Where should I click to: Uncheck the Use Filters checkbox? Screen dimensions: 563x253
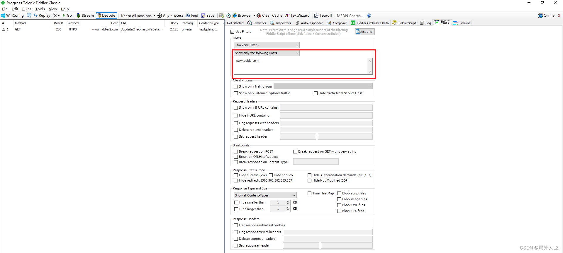tap(233, 32)
